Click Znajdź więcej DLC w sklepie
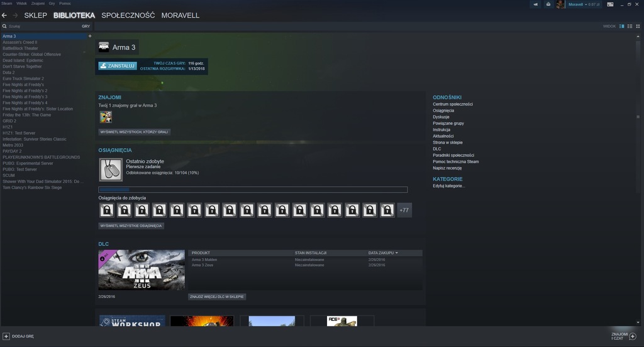The width and height of the screenshot is (644, 347). pyautogui.click(x=217, y=297)
